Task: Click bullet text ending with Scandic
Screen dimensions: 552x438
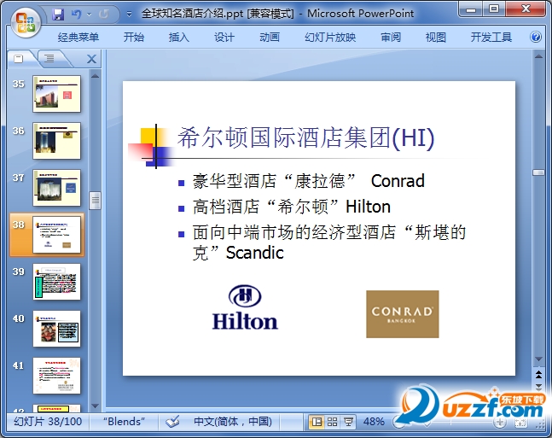Action: pos(329,242)
